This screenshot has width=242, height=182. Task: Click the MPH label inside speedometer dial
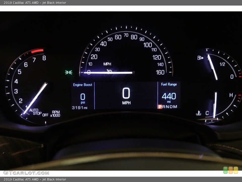(x=107, y=64)
